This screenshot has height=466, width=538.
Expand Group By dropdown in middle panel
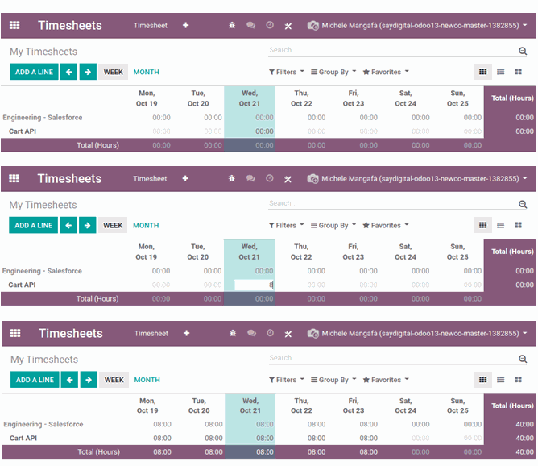coord(333,226)
